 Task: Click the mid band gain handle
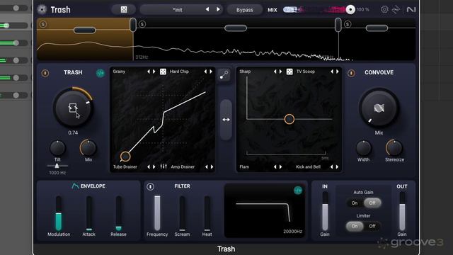pos(236,28)
